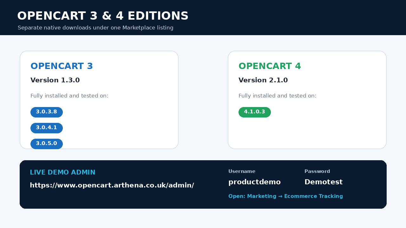
Task: Click the Demotest password value
Action: 324,182
